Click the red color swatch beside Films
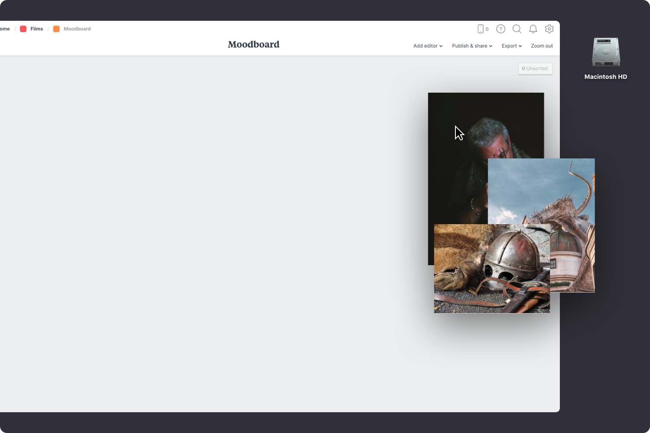This screenshot has height=433, width=650. (23, 29)
